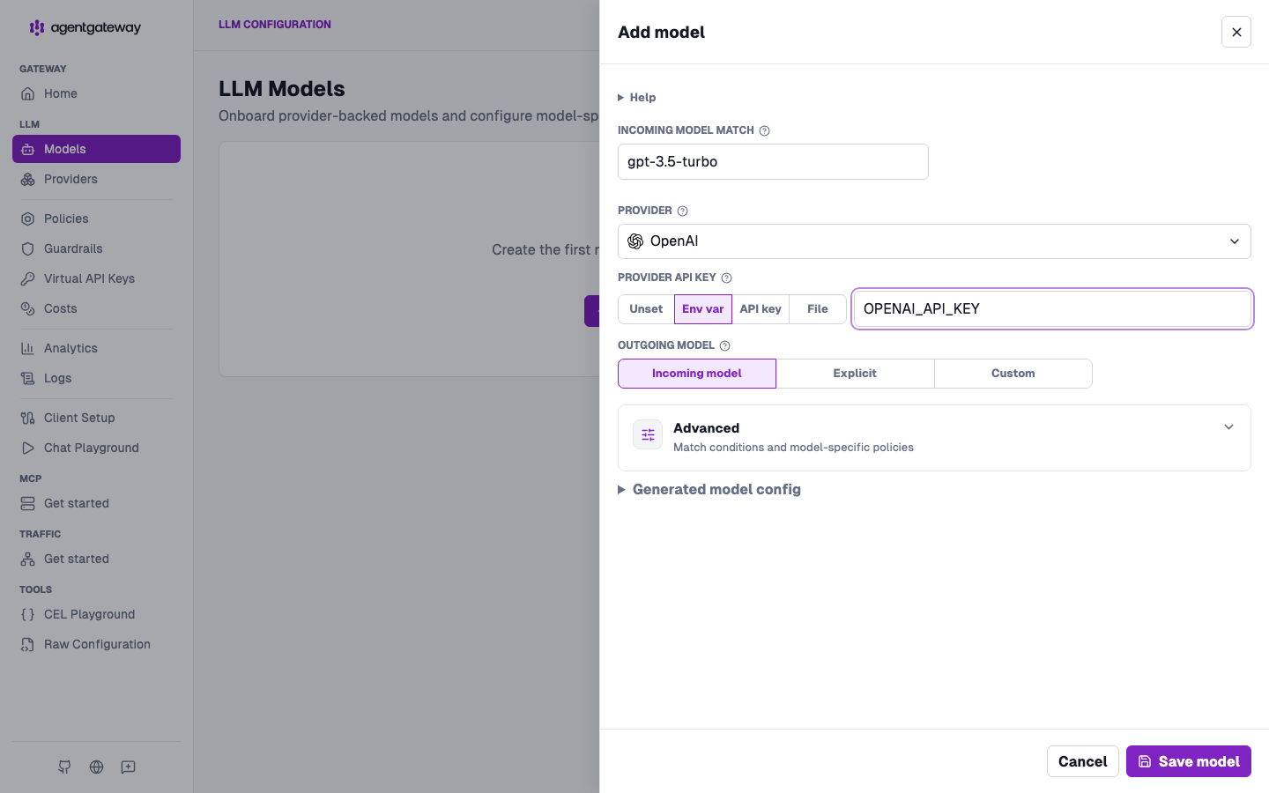Click the Analytics chart icon

[28, 348]
